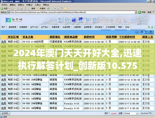Open the 文件(F) browser menu
Viewport: 155px width, 118px height.
pos(4,5)
